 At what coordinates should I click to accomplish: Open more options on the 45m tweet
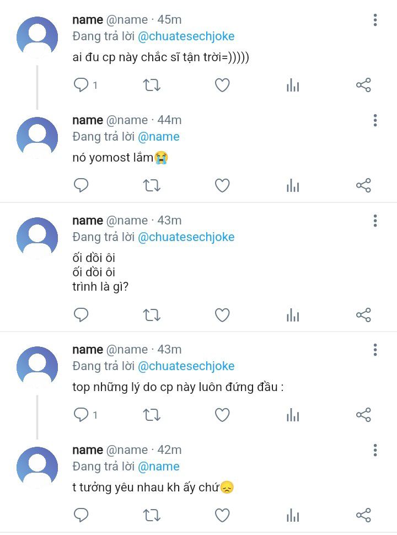tap(375, 20)
